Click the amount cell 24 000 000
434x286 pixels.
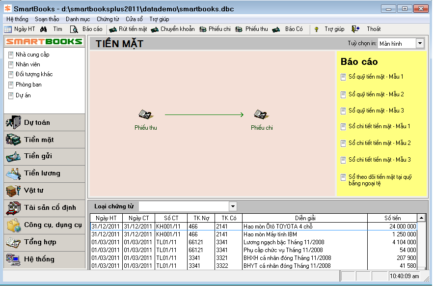point(392,227)
